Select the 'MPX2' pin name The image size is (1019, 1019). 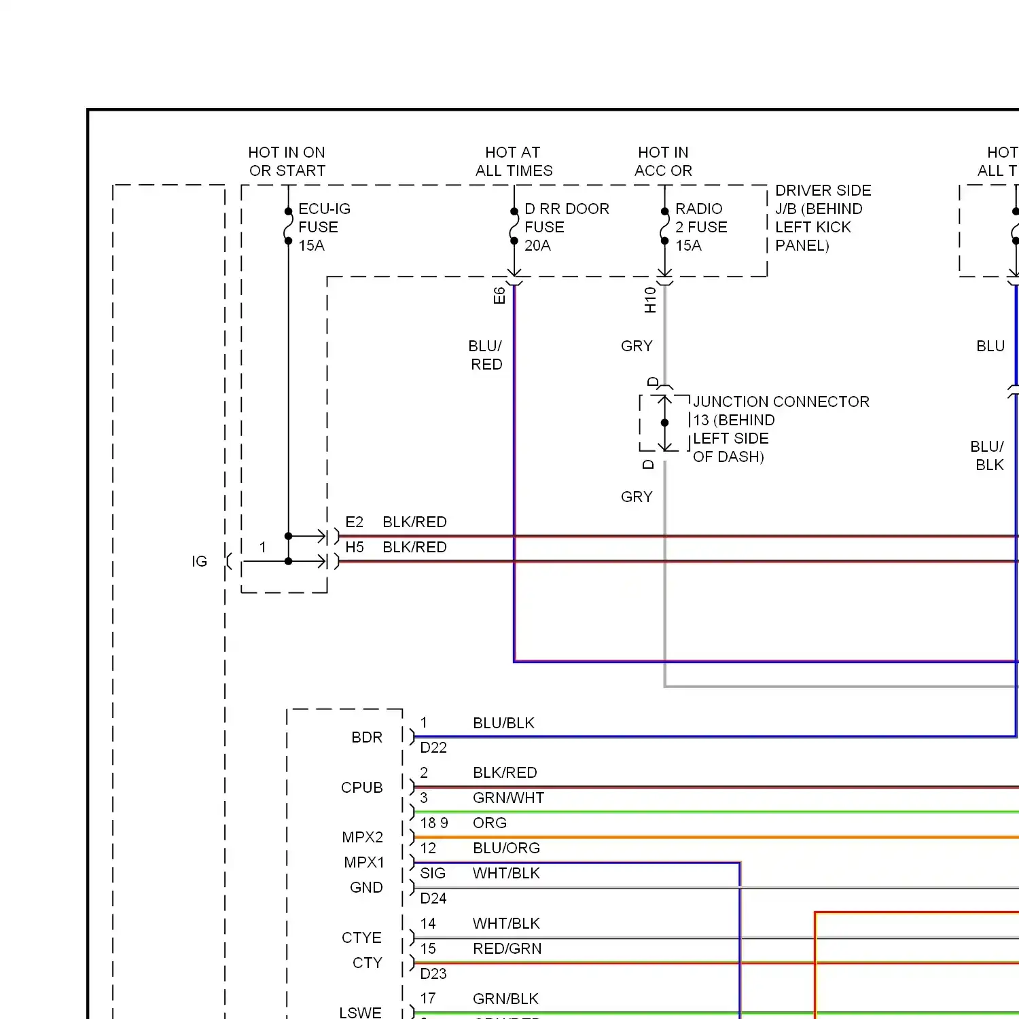(x=363, y=838)
